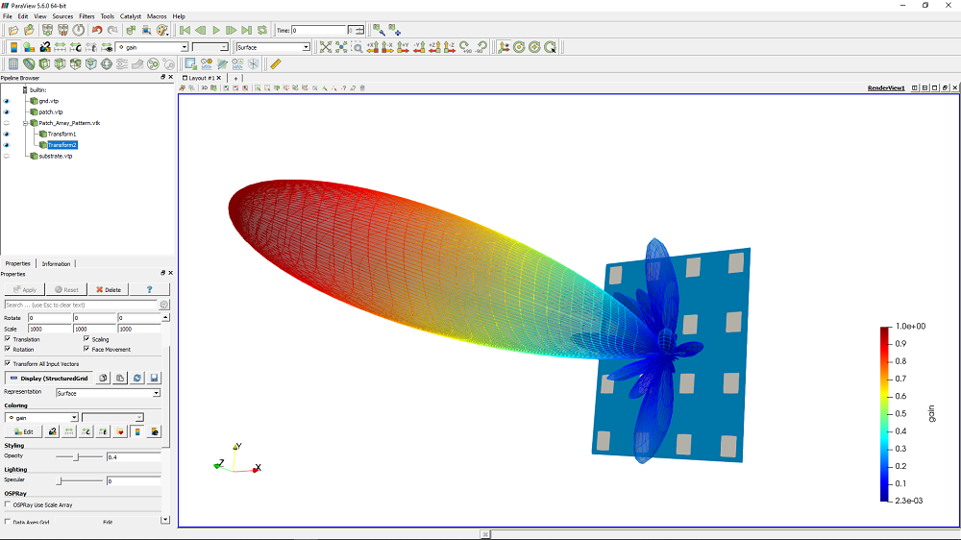Click the Undo arrow icon

(x=97, y=31)
